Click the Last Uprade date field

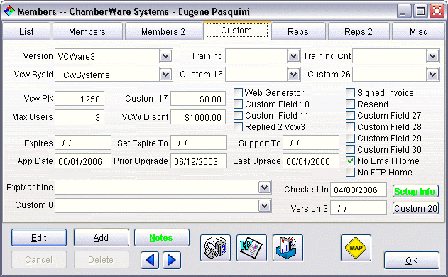click(311, 161)
